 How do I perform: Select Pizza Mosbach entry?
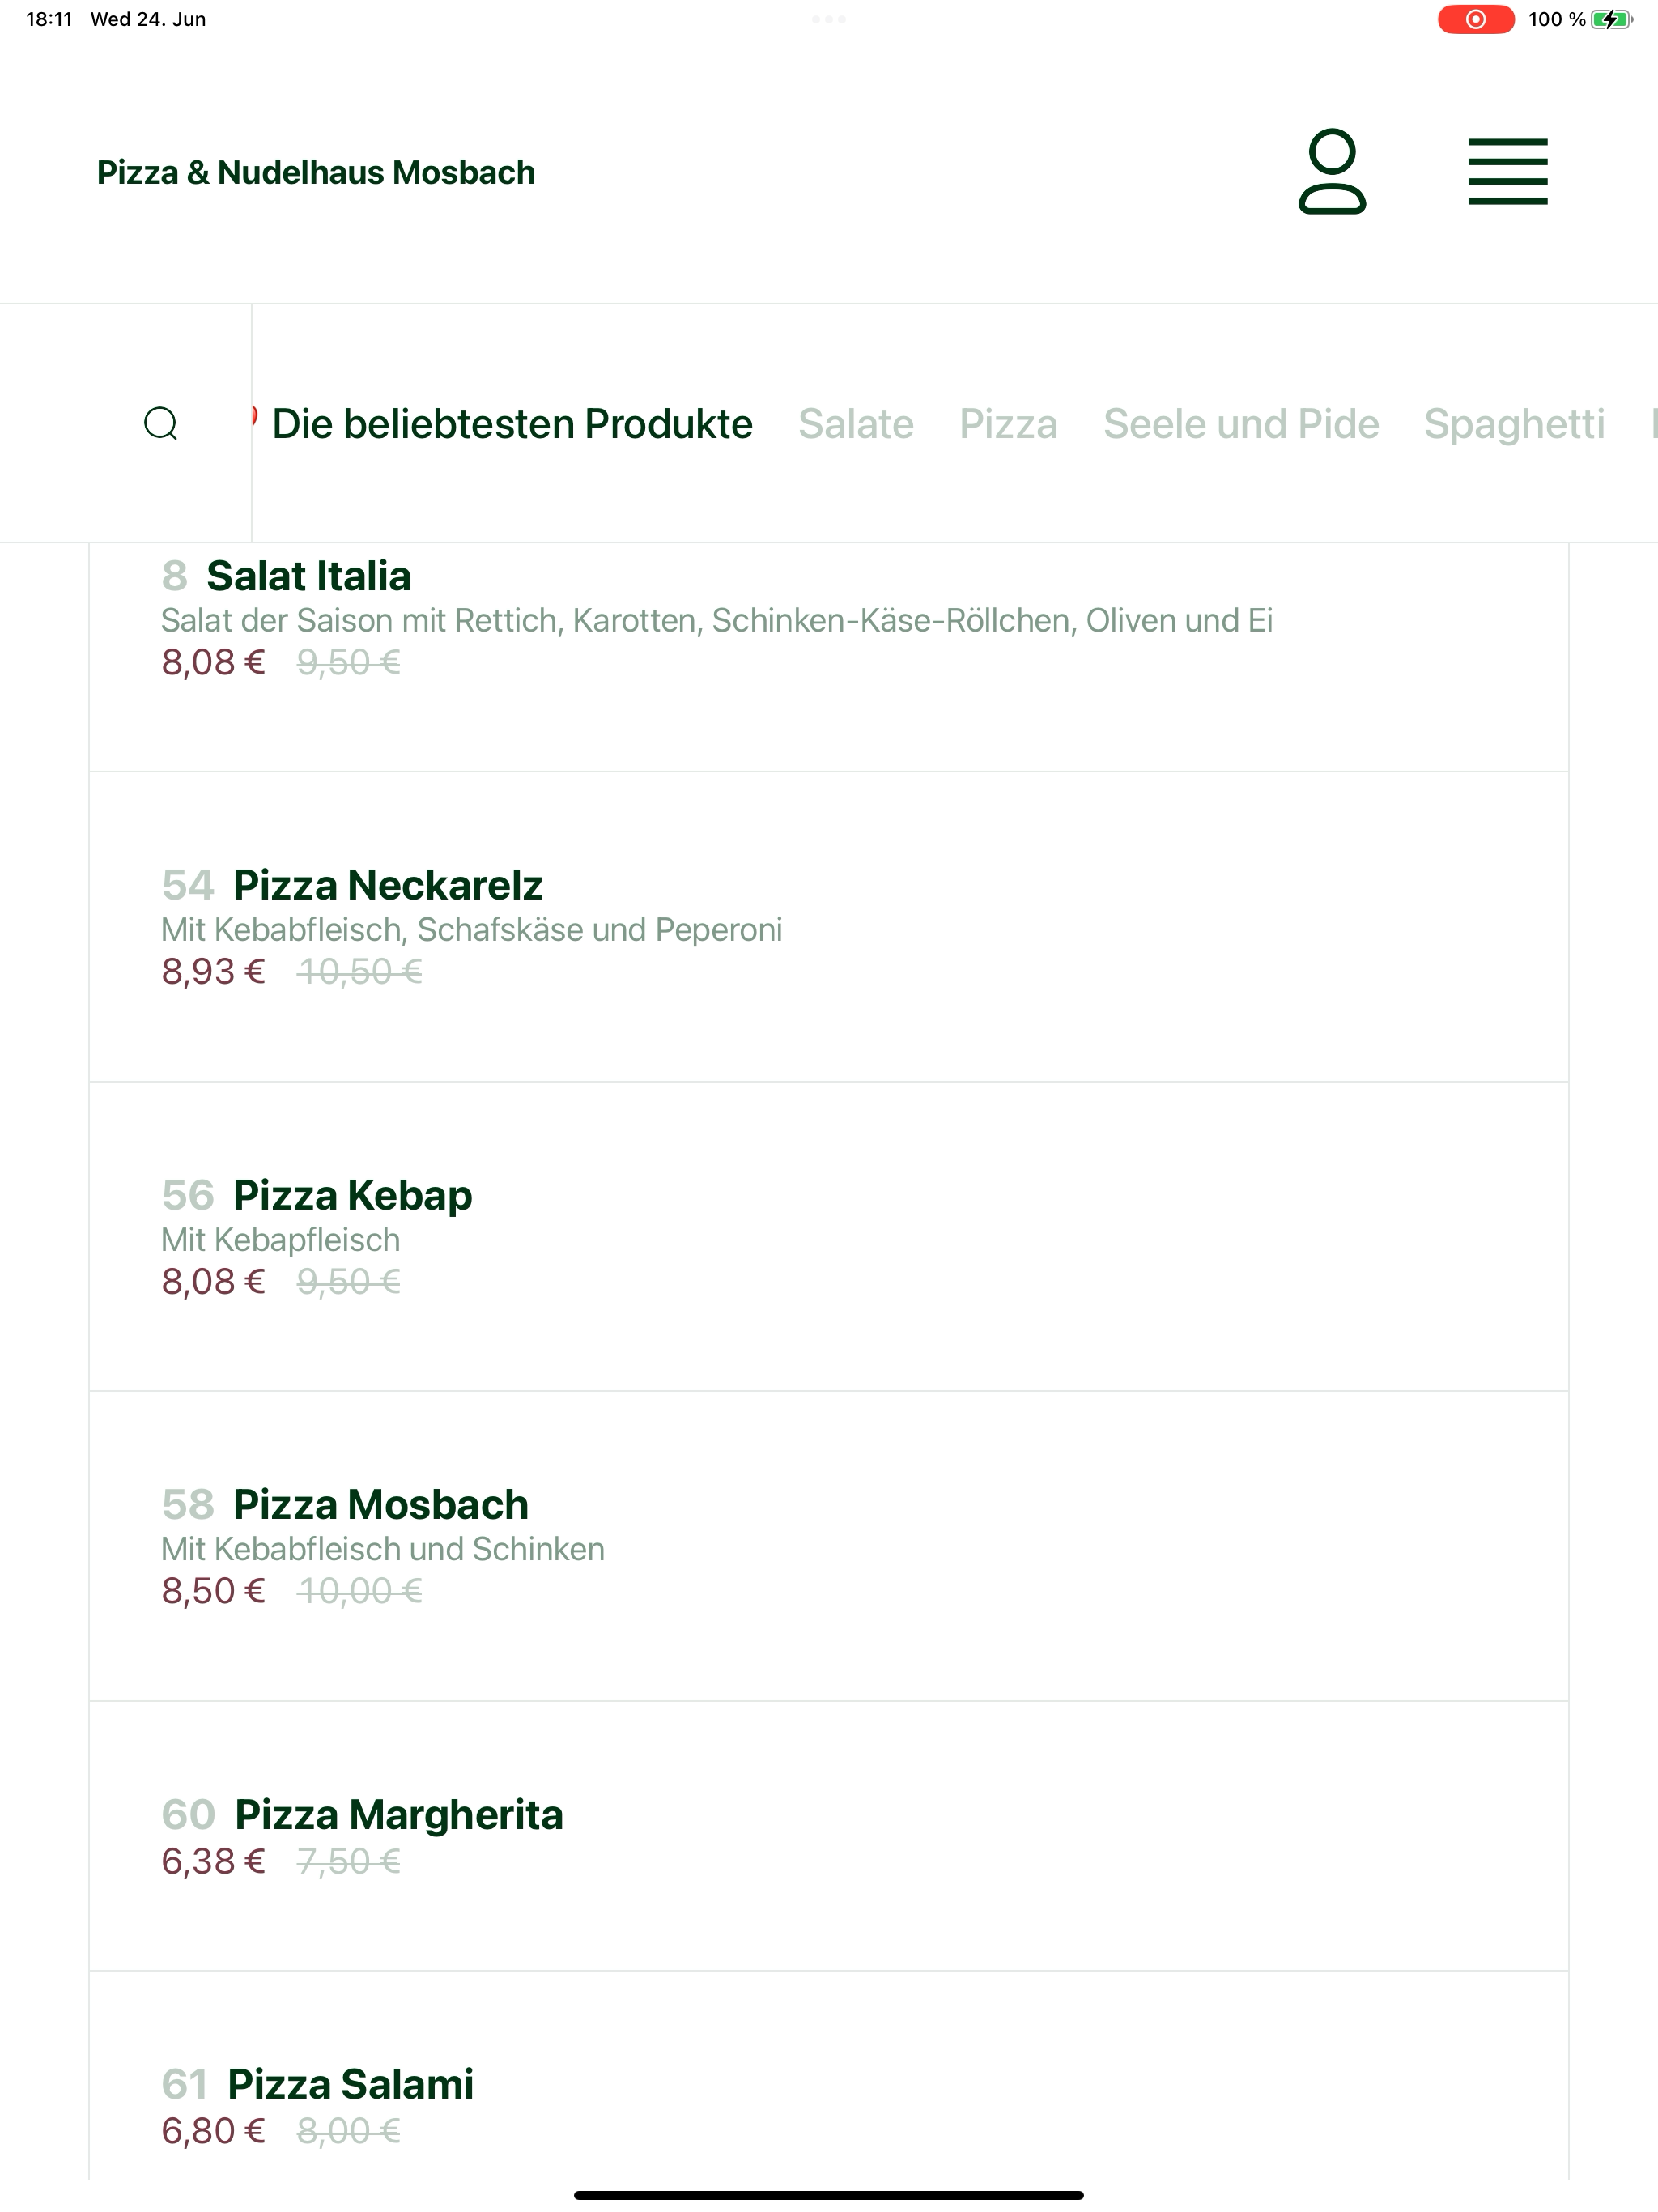[829, 1546]
